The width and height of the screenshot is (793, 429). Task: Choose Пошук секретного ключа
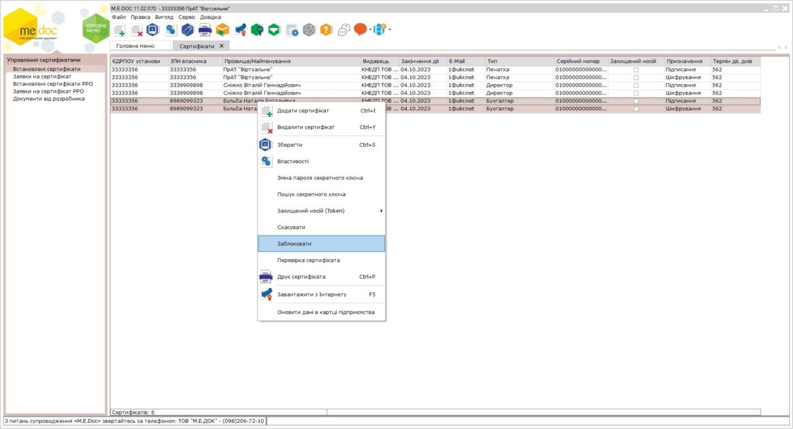coord(321,194)
